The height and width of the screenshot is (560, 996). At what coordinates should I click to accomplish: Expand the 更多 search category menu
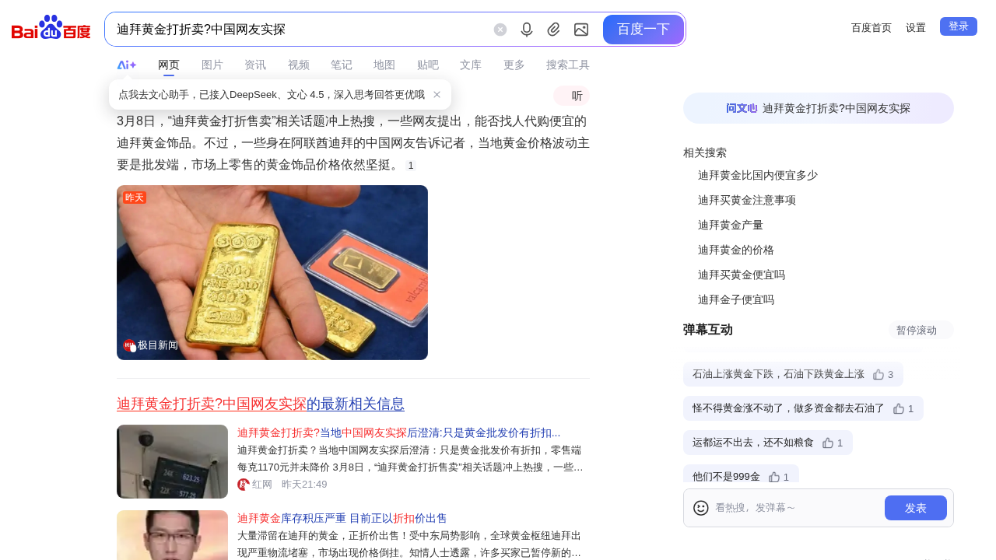pos(514,65)
